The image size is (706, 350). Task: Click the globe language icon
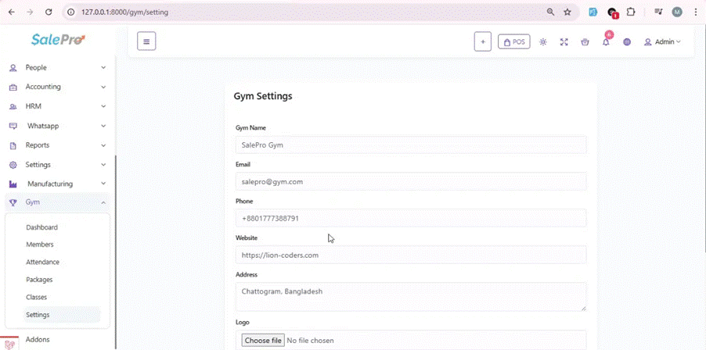[627, 42]
